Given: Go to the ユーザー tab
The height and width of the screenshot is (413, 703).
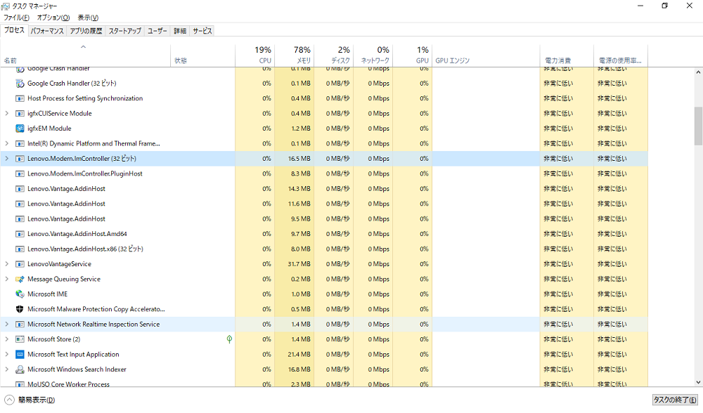Looking at the screenshot, I should coord(157,31).
